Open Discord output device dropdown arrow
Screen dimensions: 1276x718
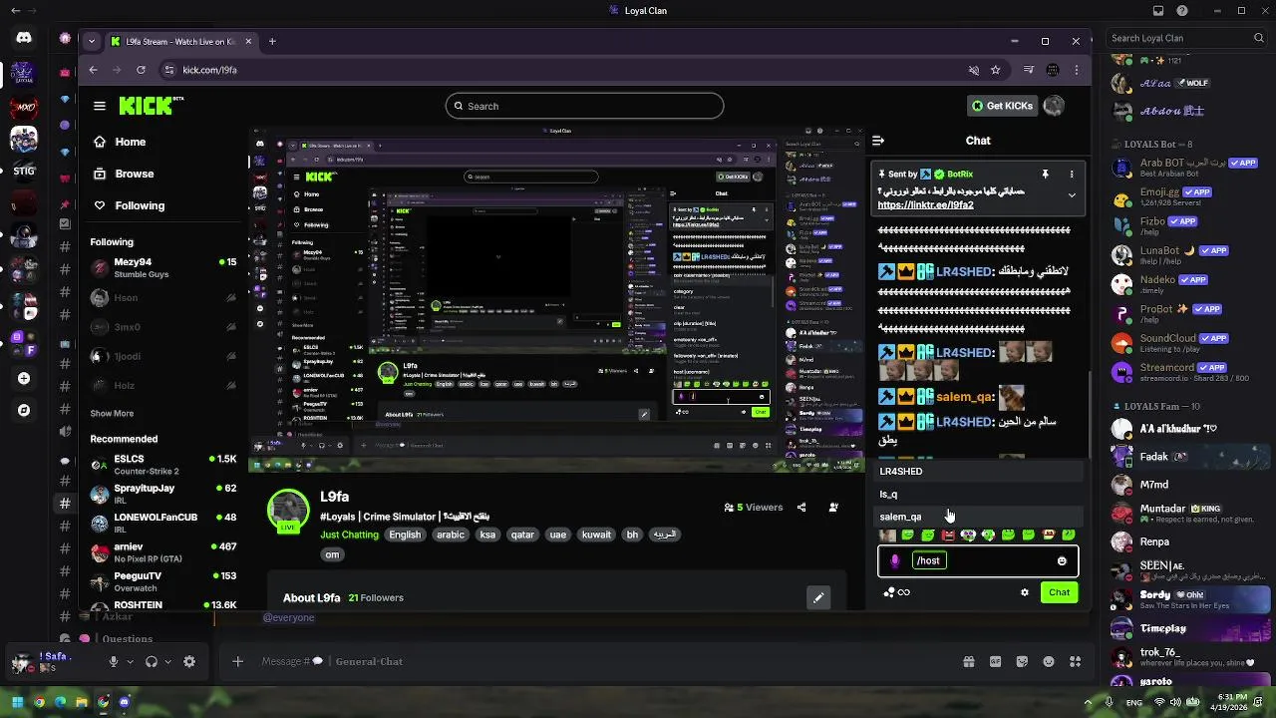point(167,661)
